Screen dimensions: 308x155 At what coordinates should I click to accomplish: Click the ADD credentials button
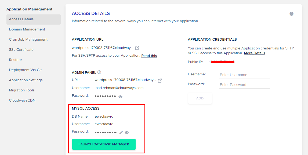(200, 98)
